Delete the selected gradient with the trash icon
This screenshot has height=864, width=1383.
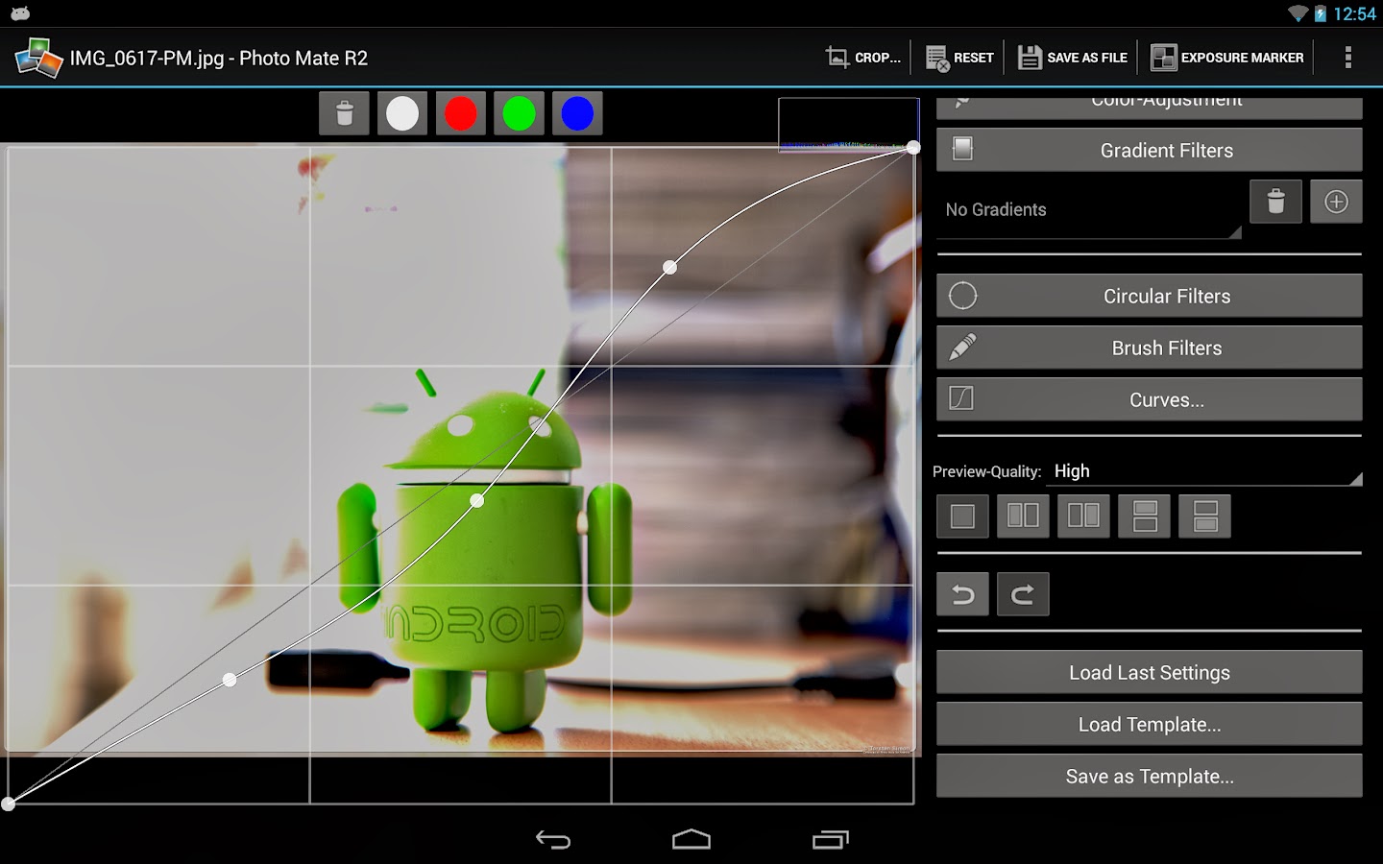1275,202
